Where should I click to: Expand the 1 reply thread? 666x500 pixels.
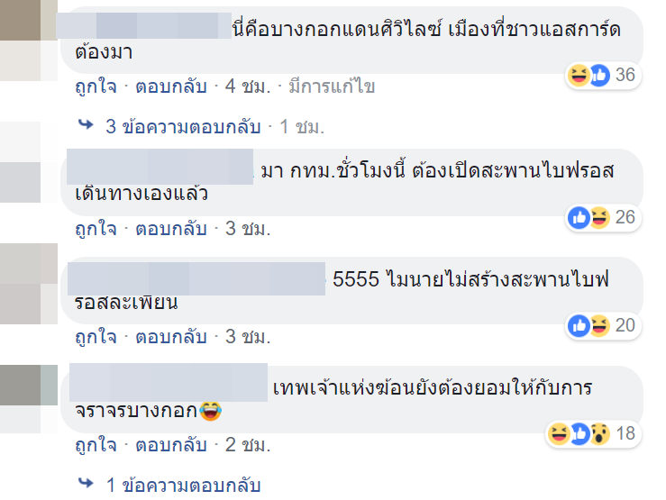click(x=183, y=486)
